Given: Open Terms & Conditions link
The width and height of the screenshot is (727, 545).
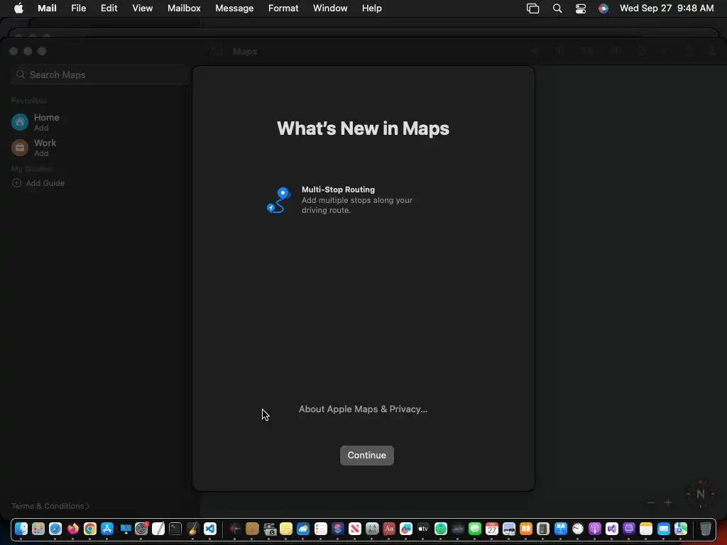Looking at the screenshot, I should coord(50,506).
